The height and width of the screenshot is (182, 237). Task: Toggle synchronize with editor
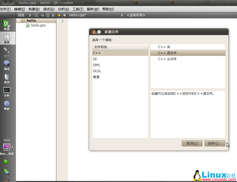click(42, 15)
